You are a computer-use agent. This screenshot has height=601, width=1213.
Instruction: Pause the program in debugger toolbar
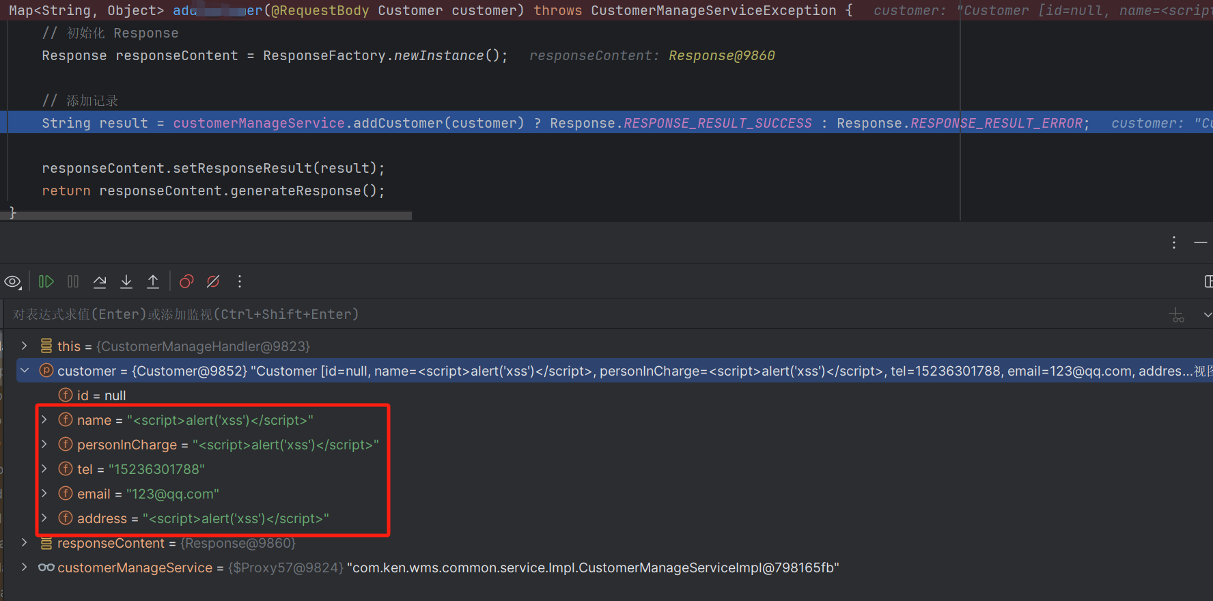pos(73,281)
